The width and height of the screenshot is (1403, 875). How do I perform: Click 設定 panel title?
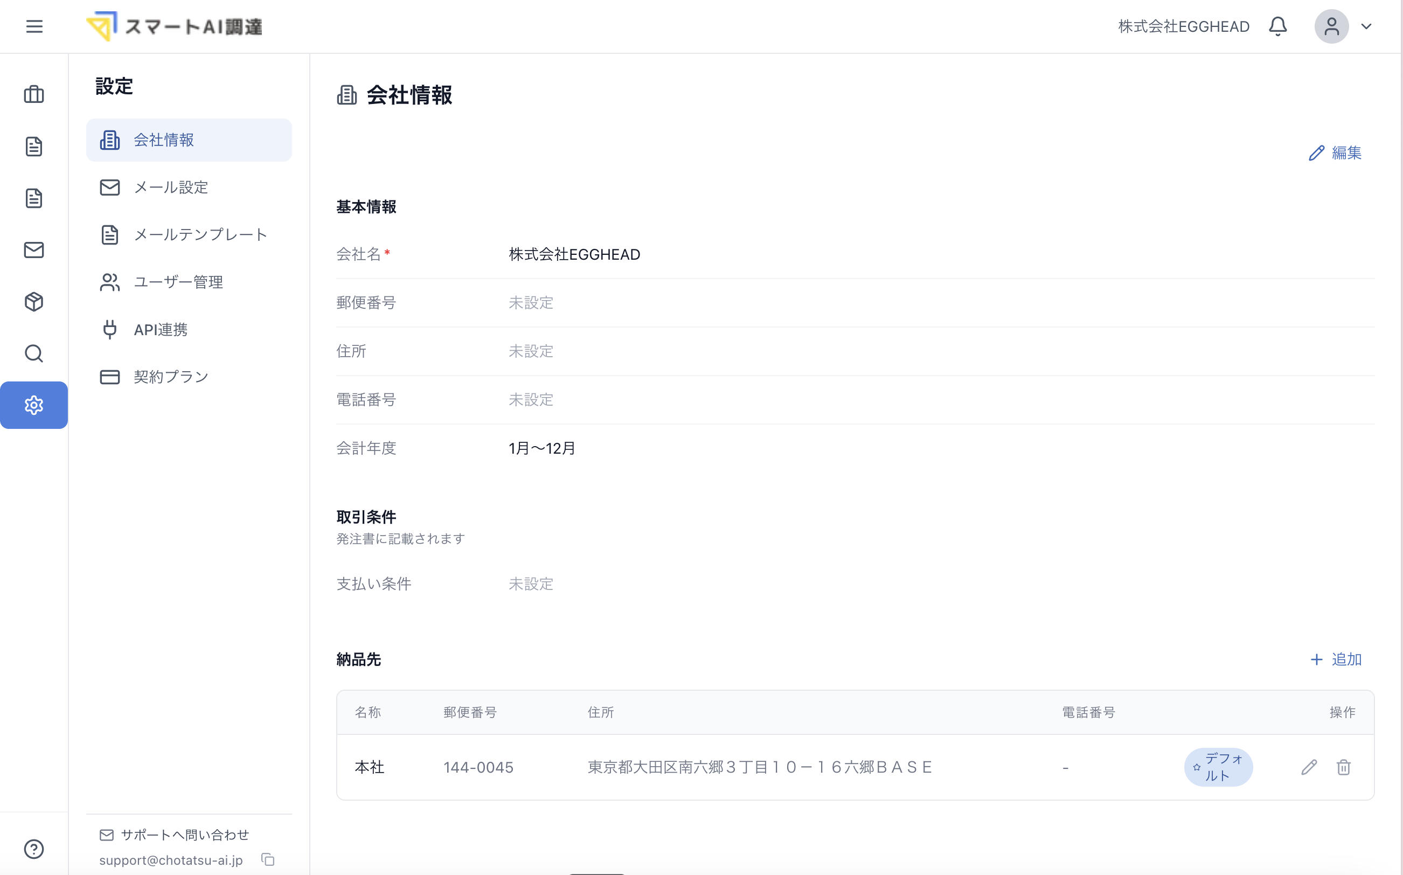pos(114,86)
